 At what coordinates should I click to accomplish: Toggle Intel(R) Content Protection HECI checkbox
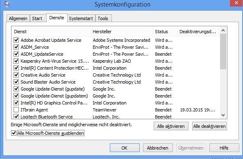point(16,68)
